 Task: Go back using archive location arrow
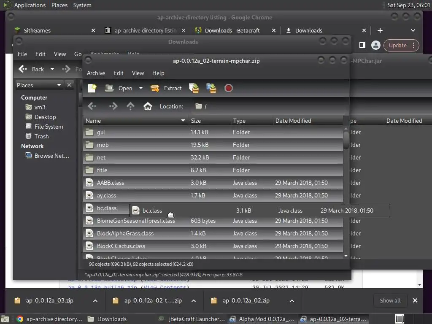click(x=92, y=106)
